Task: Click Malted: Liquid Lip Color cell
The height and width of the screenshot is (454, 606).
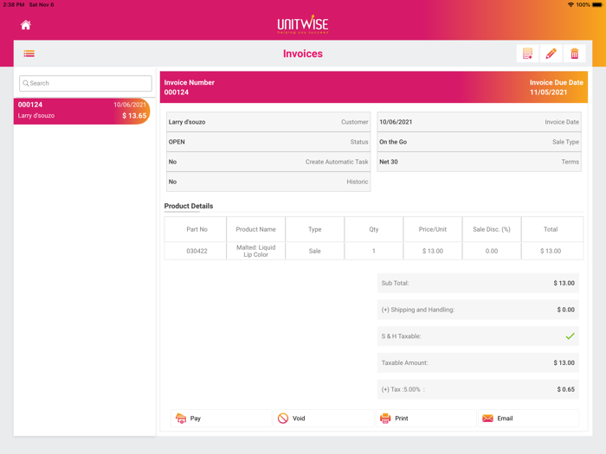Action: pyautogui.click(x=256, y=251)
